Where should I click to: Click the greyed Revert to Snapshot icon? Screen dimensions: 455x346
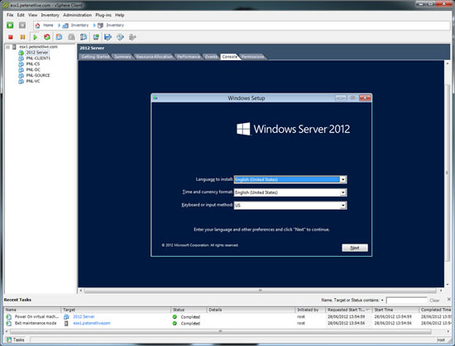click(71, 37)
